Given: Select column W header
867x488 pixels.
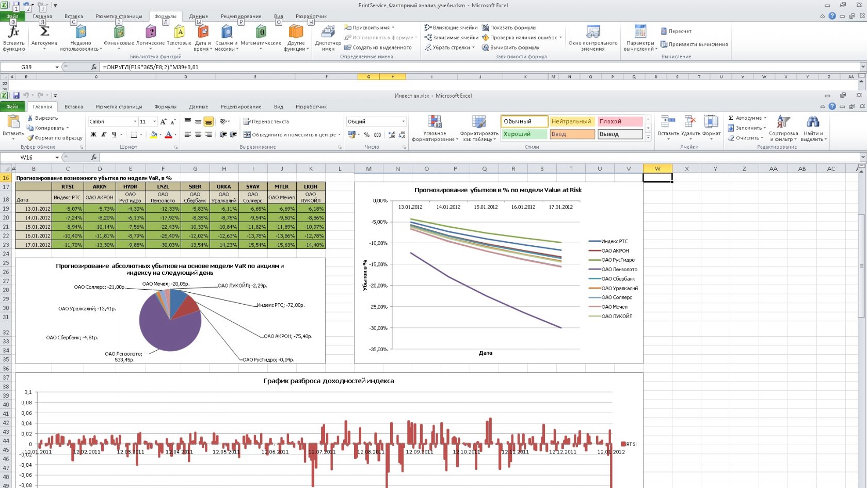Looking at the screenshot, I should (x=657, y=169).
